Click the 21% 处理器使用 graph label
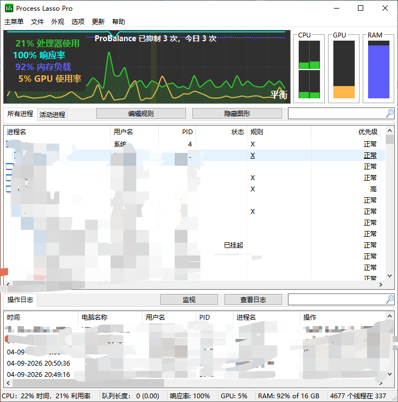This screenshot has width=398, height=402. point(48,43)
